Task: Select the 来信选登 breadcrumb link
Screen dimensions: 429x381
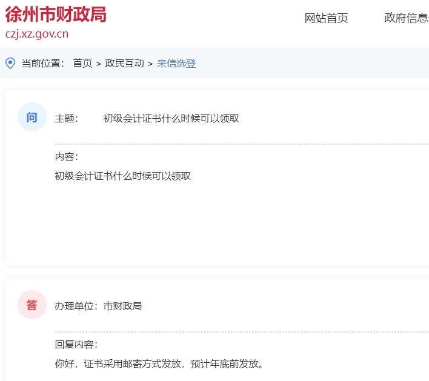Action: point(176,64)
